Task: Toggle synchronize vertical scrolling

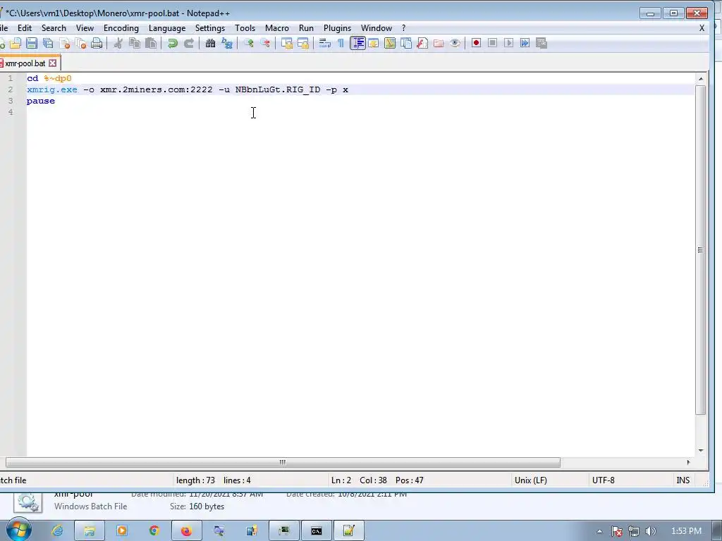Action: 287,43
